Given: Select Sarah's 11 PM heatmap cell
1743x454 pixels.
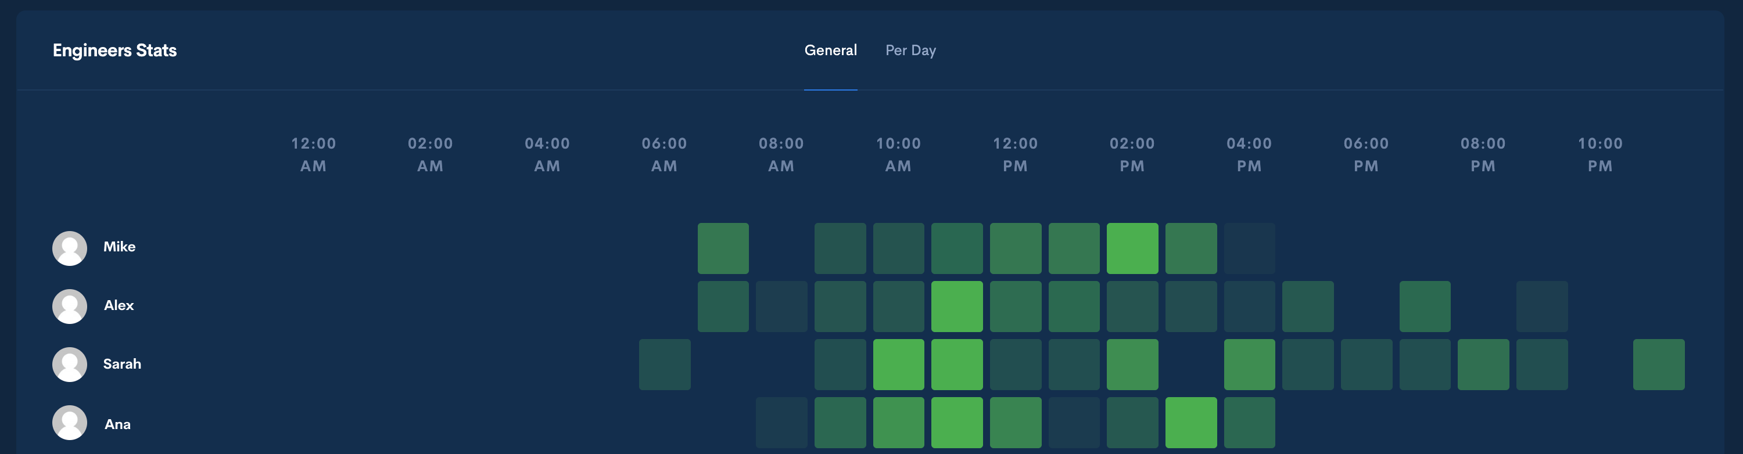Looking at the screenshot, I should point(1659,365).
